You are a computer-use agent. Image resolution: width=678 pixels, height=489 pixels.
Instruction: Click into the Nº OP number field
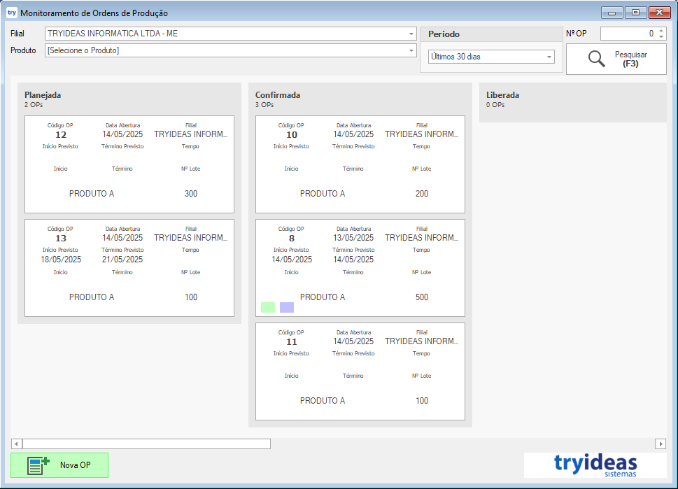coord(629,34)
